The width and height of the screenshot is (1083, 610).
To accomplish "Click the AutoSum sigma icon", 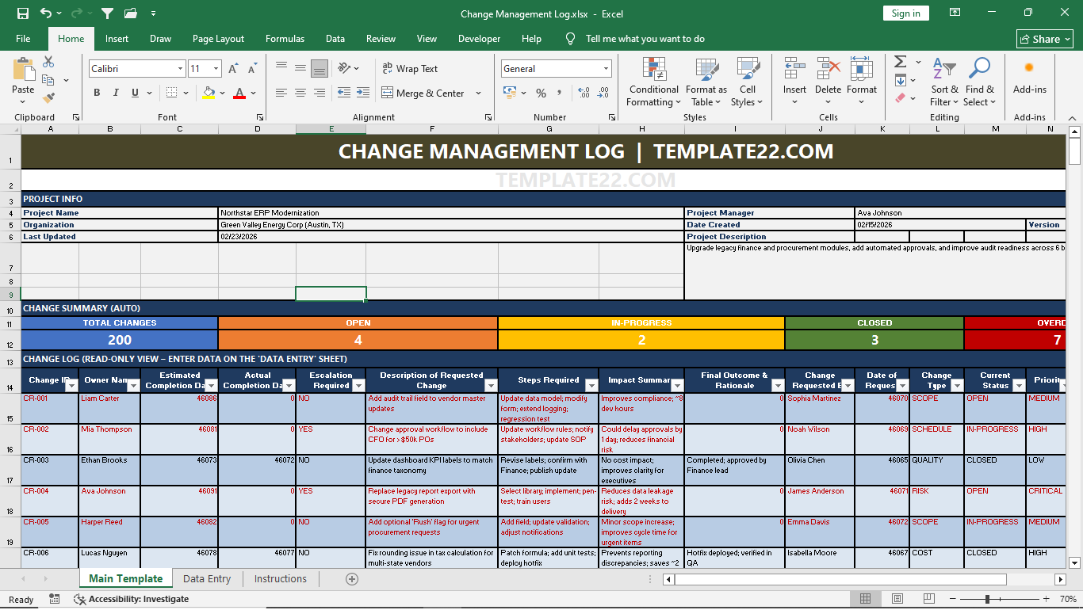I will pyautogui.click(x=901, y=62).
